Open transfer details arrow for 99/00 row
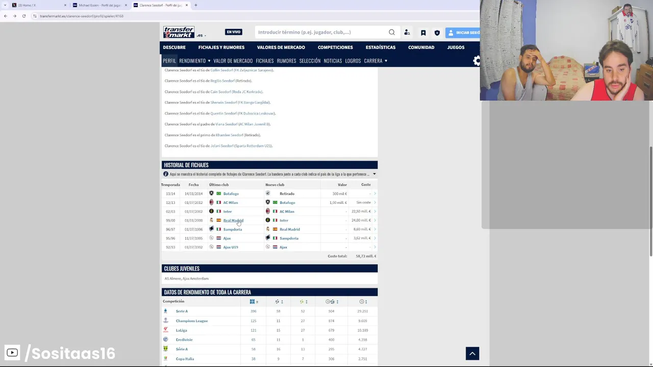 375,220
